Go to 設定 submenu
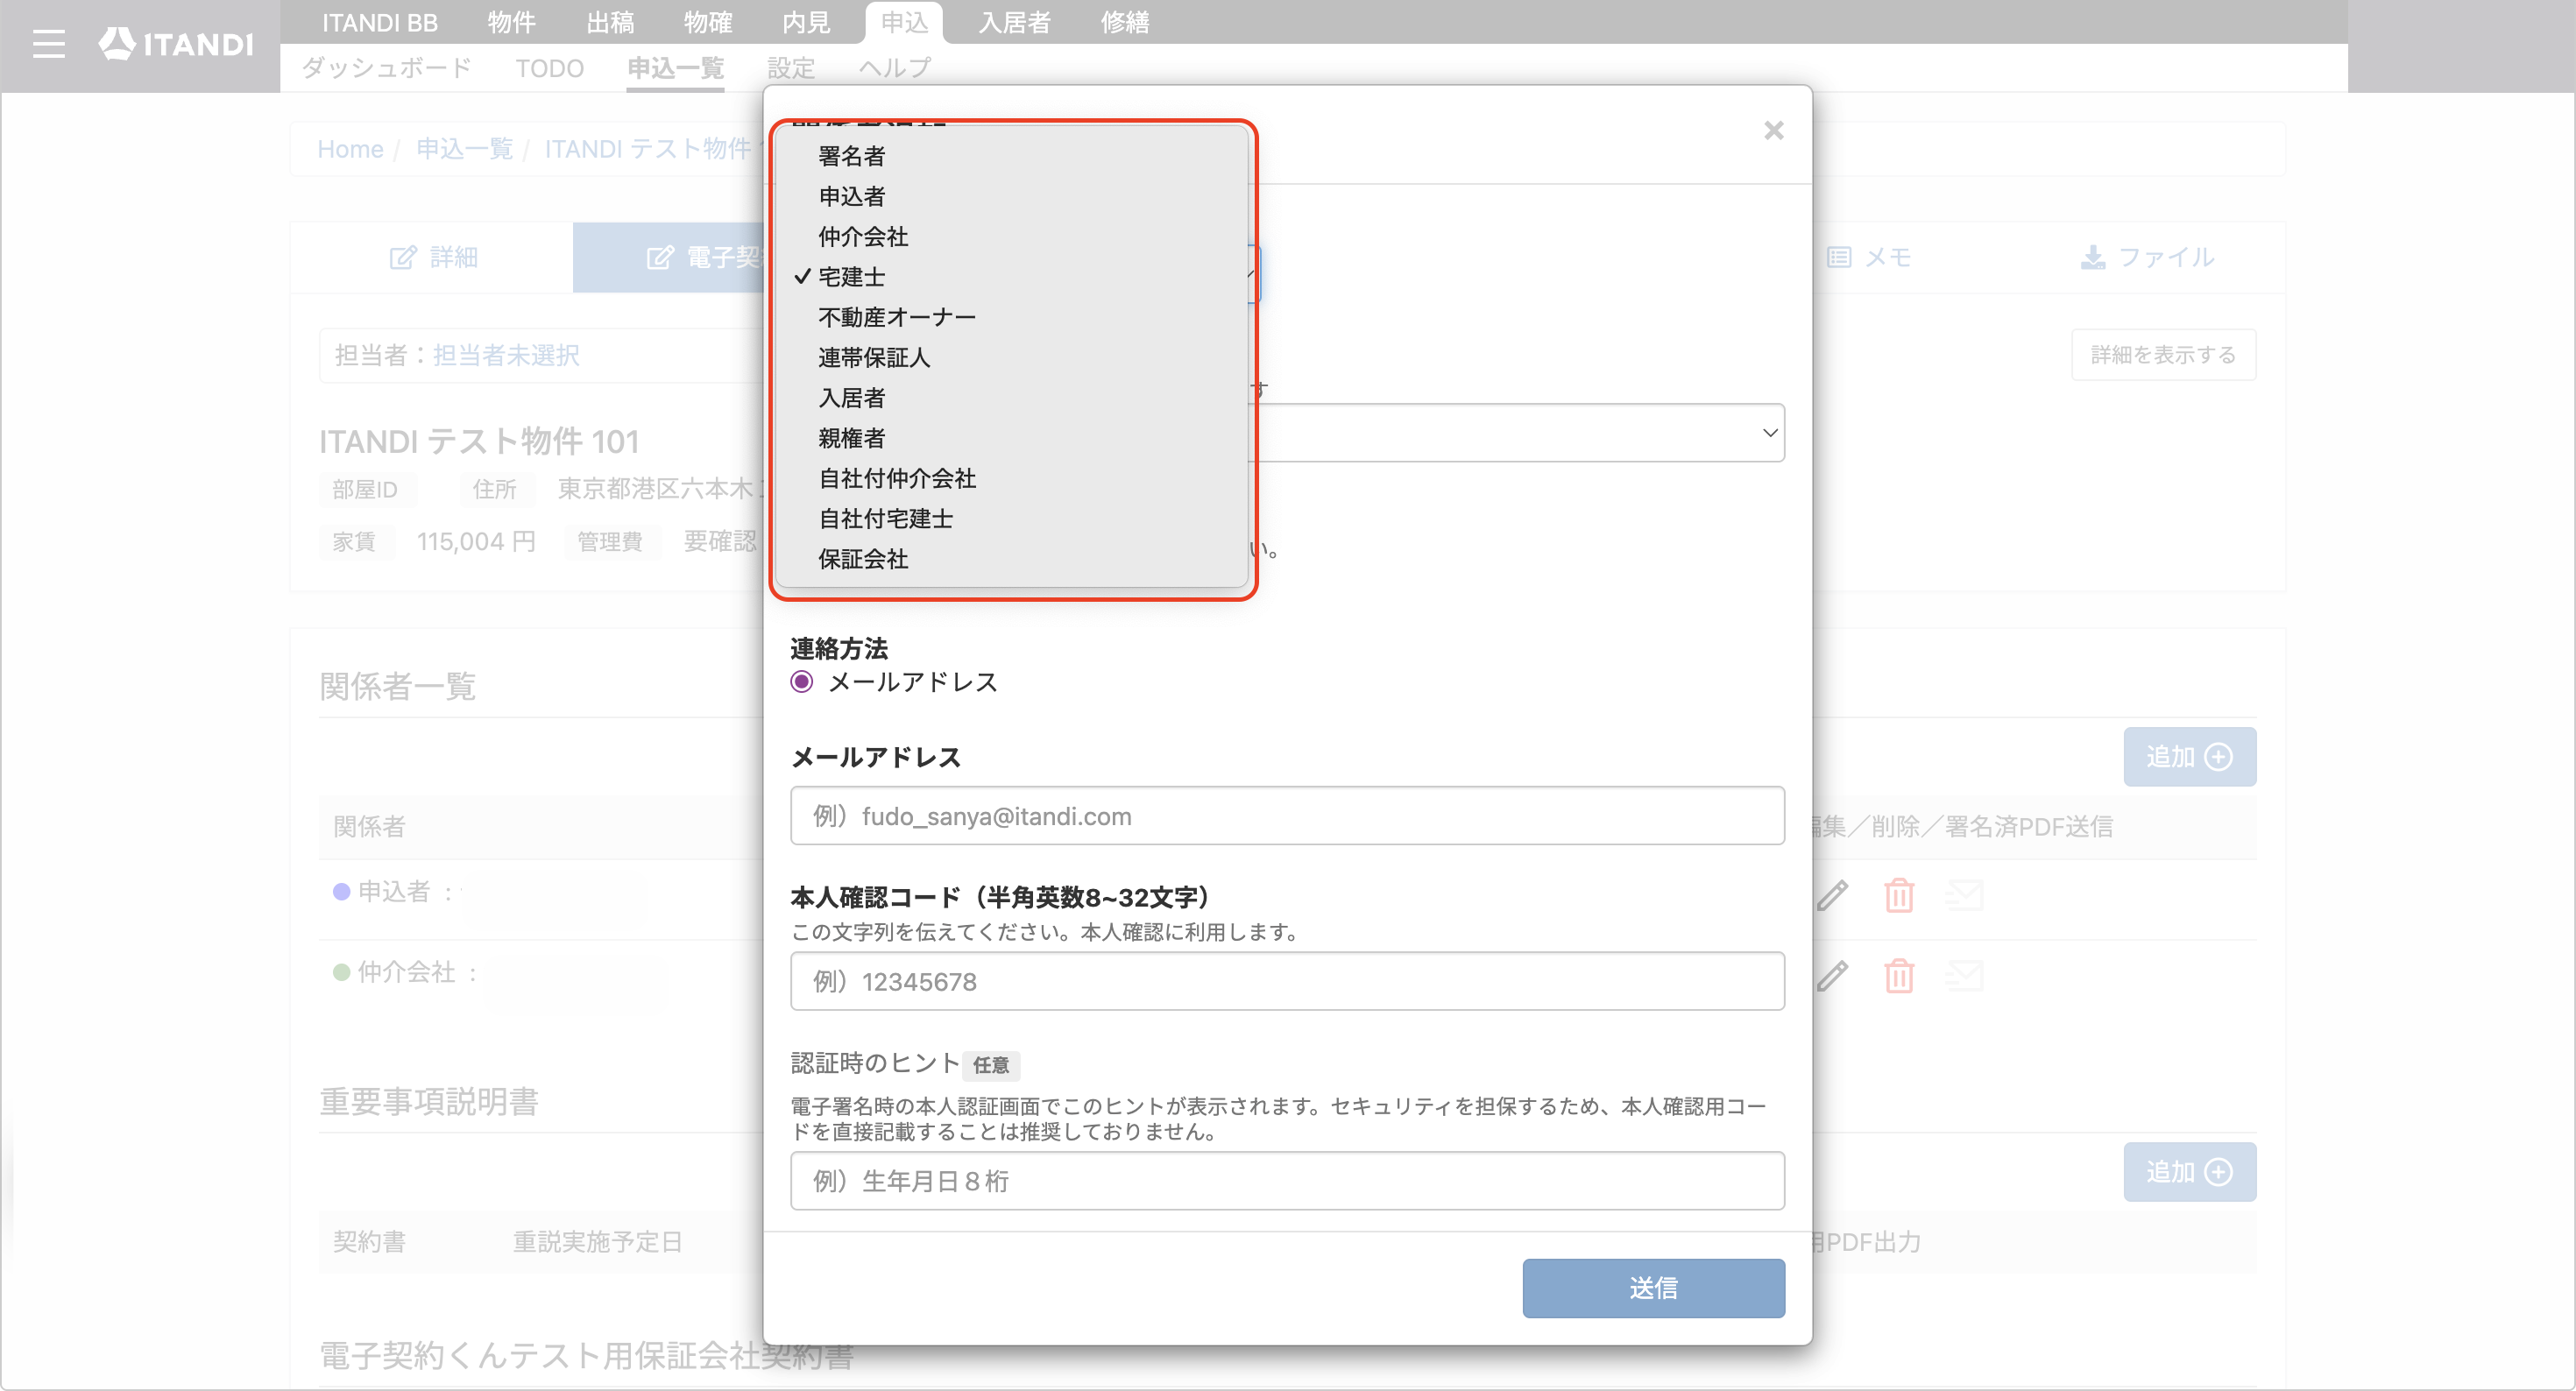The image size is (2576, 1391). click(791, 68)
